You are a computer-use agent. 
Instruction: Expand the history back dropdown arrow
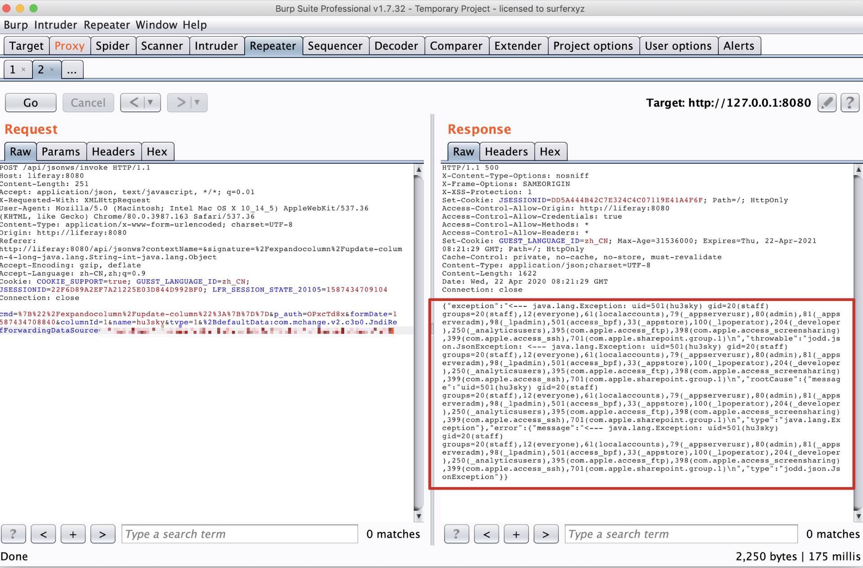pyautogui.click(x=151, y=103)
